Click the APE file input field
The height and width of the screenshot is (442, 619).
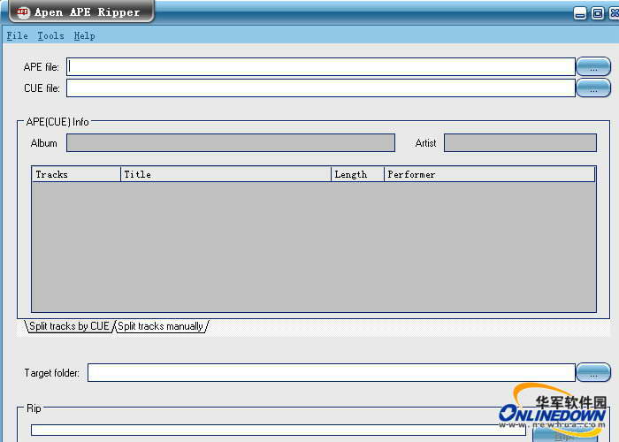[x=321, y=66]
